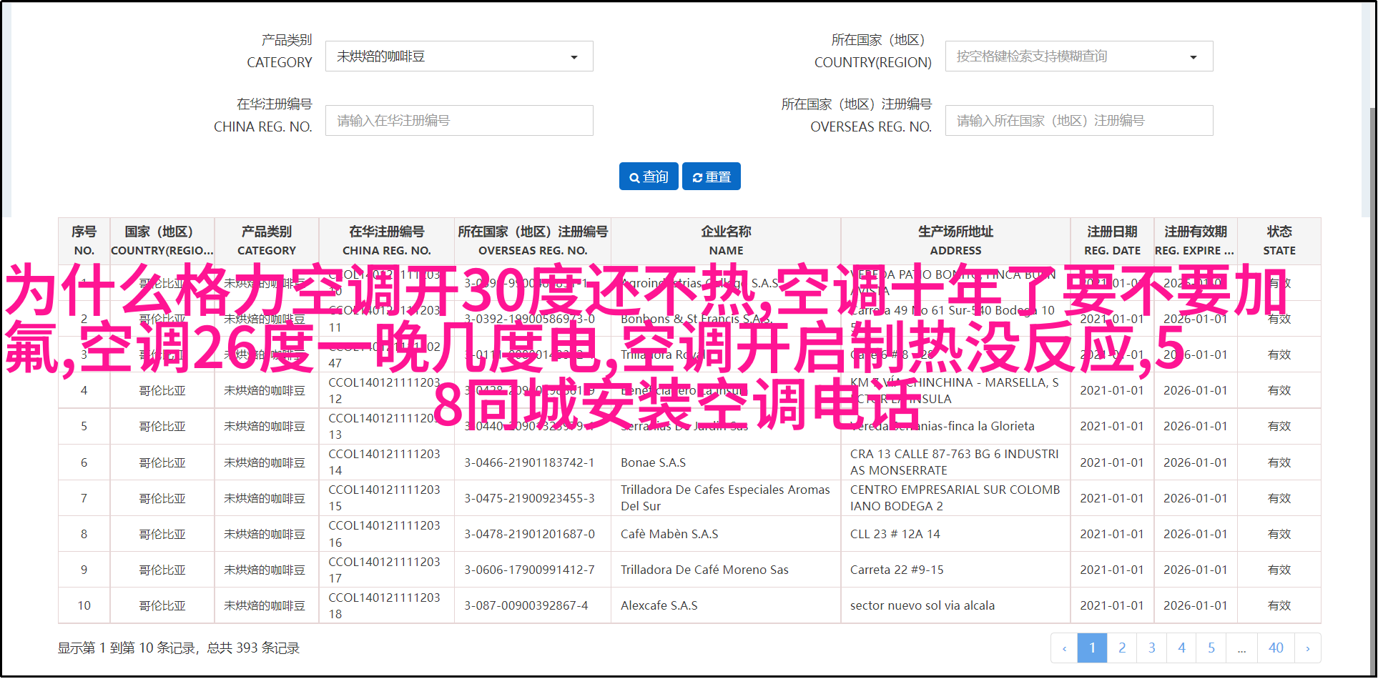The height and width of the screenshot is (679, 1378).
Task: Select the Cafè Mabèn S.A.S cell
Action: [669, 535]
